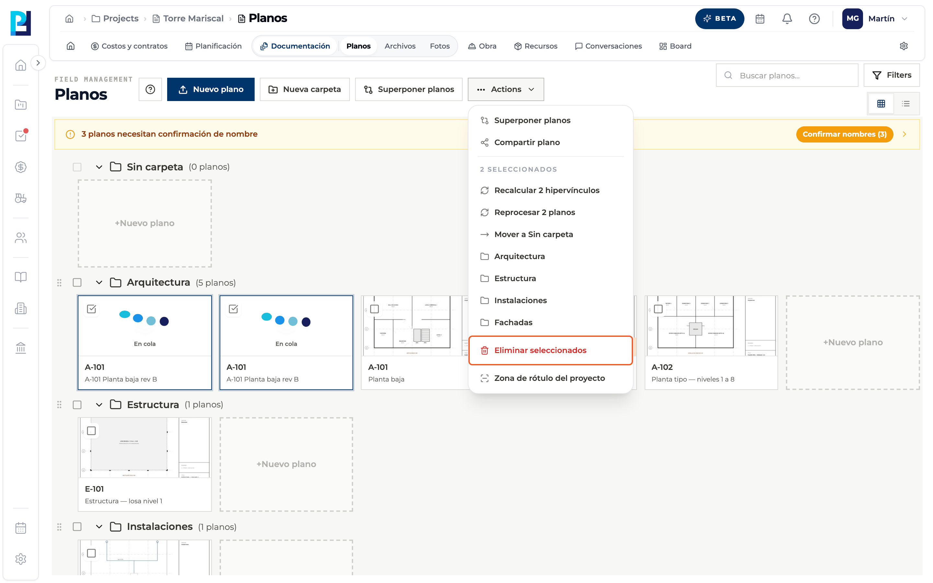Switch to the Archivos tab

[x=400, y=46]
